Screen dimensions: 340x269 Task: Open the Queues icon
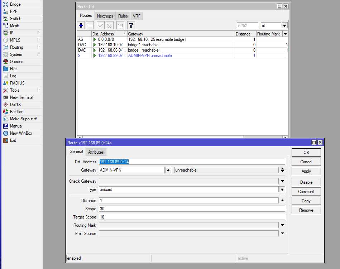[6, 61]
